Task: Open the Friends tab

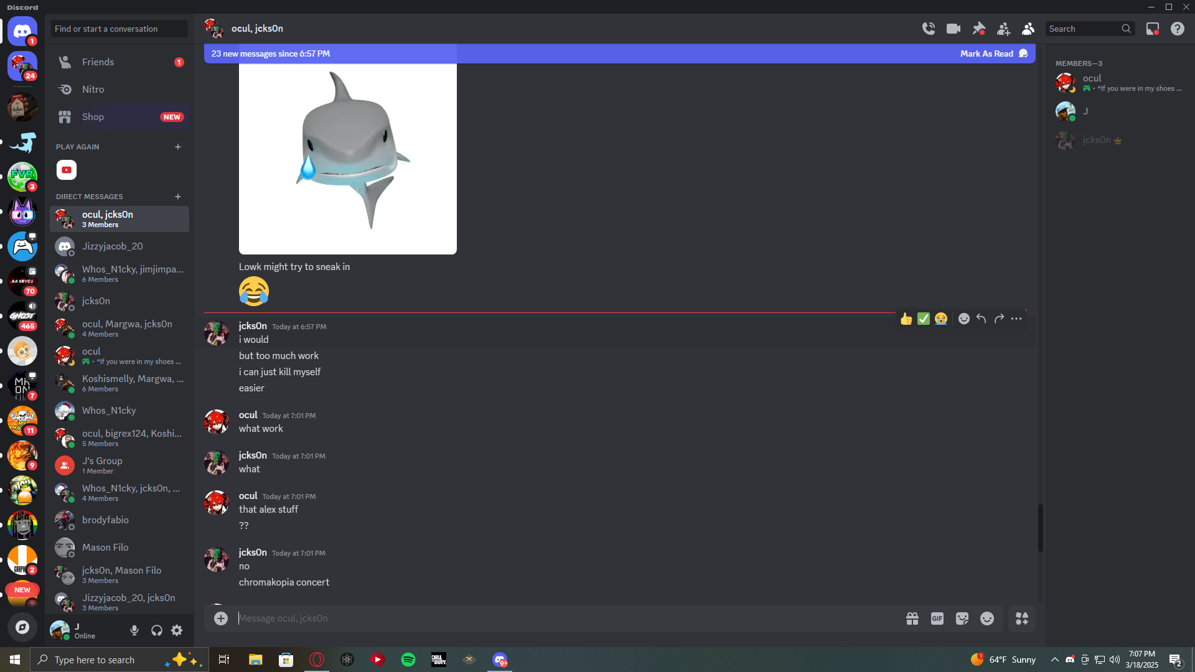Action: (119, 62)
